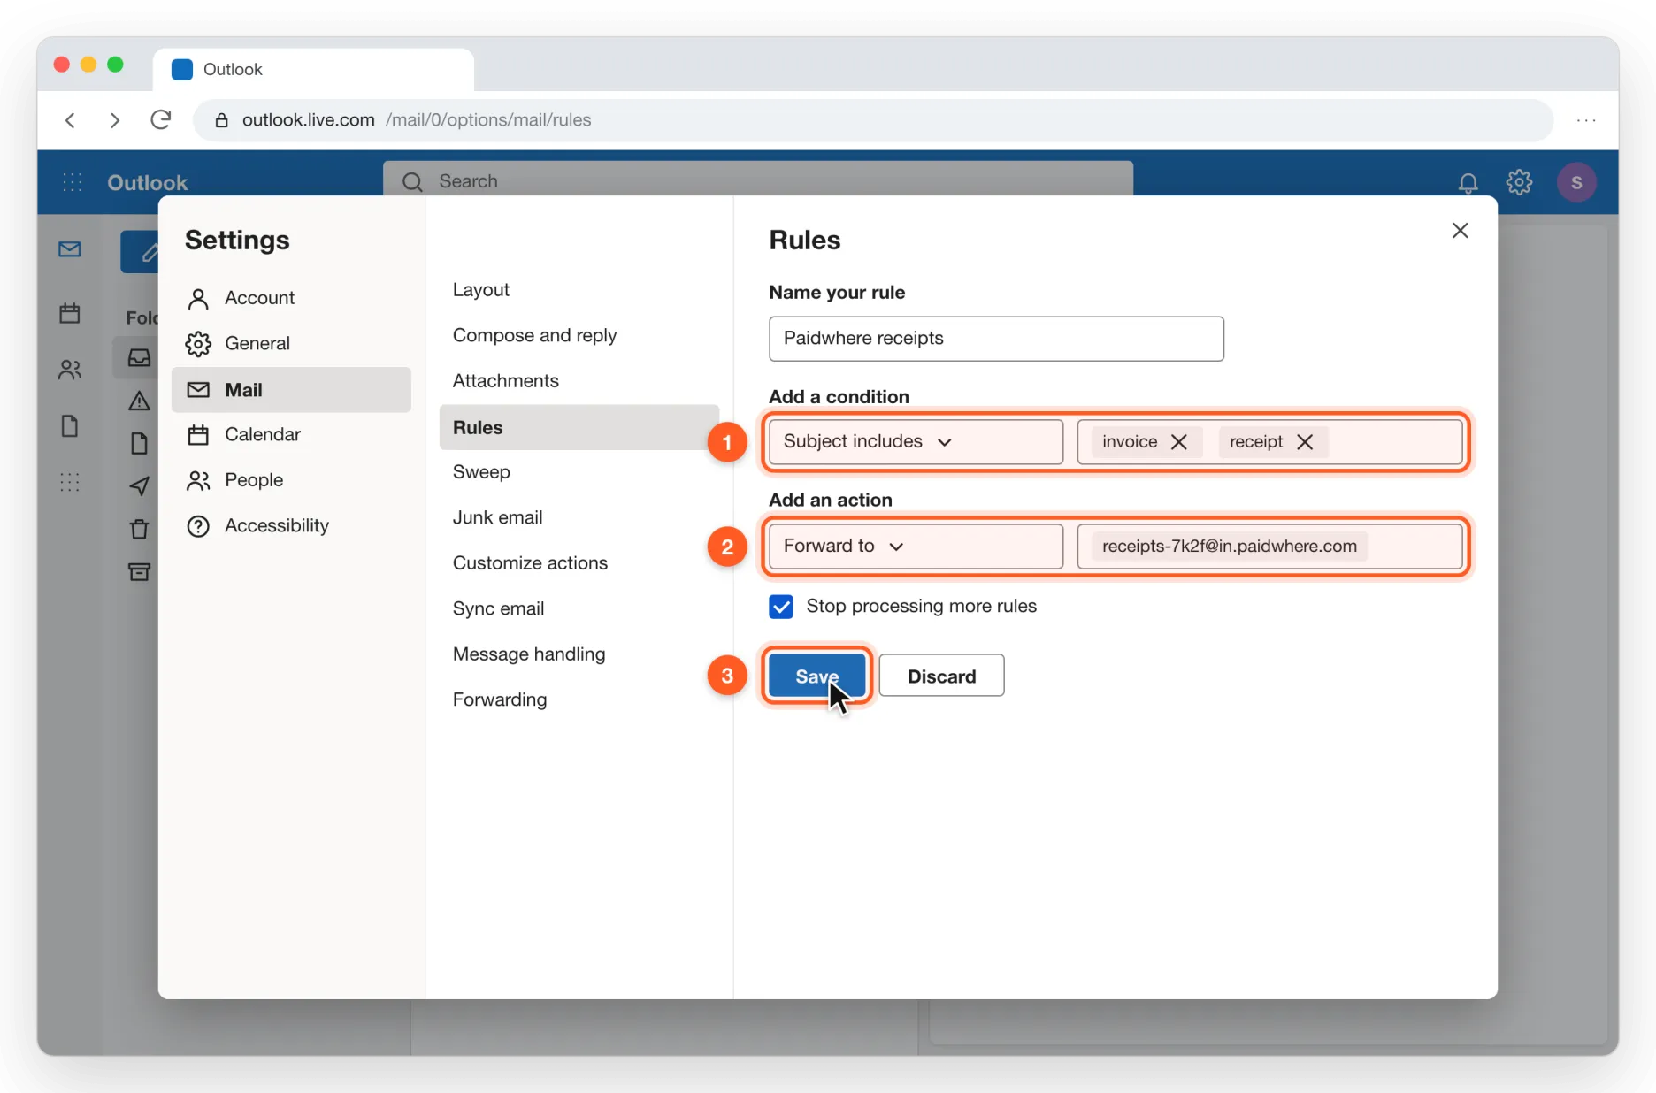This screenshot has height=1093, width=1656.
Task: Open the account avatar labeled S
Action: point(1575,182)
